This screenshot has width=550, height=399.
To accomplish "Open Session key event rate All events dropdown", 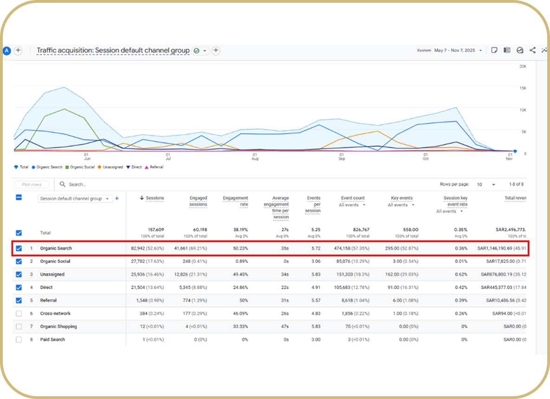I will point(450,211).
